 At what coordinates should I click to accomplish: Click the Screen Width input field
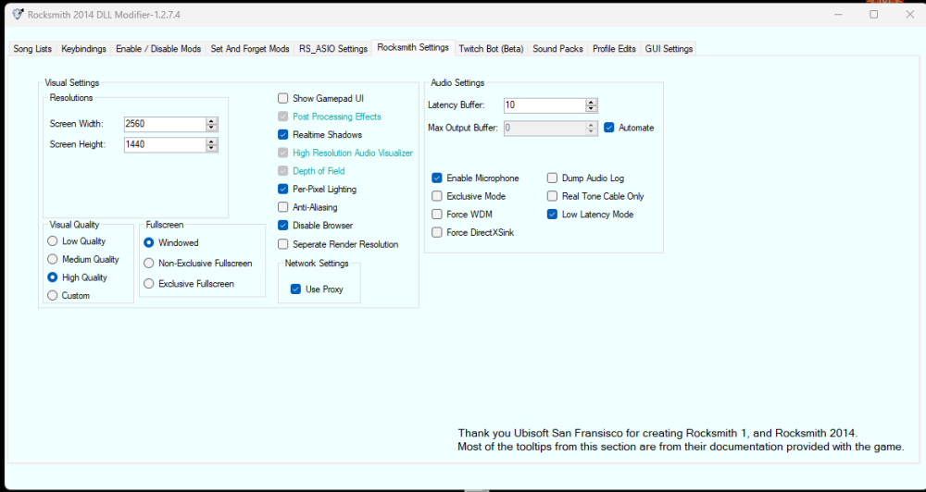[x=165, y=124]
